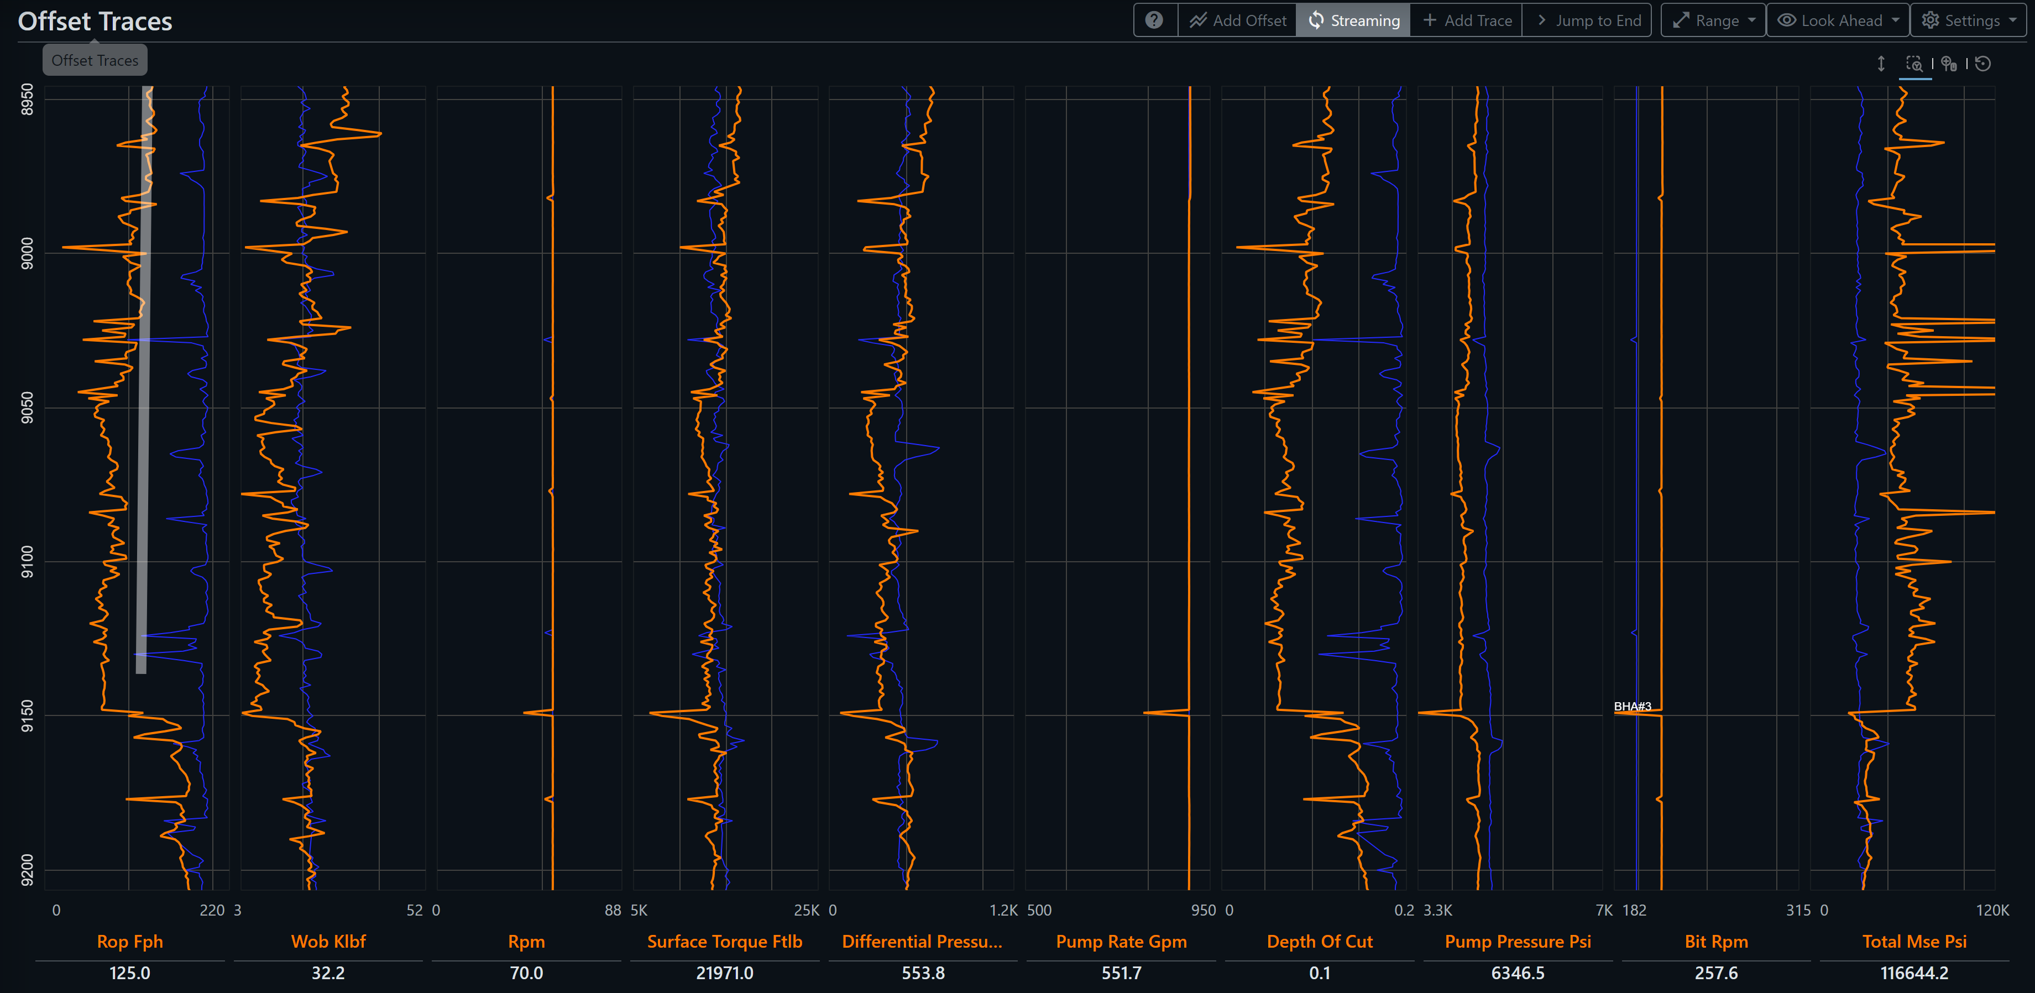Click the Wob value 32.2
The height and width of the screenshot is (993, 2035).
328,973
